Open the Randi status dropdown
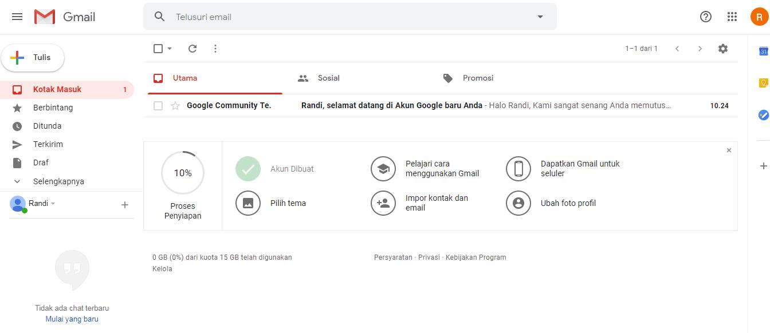 [x=53, y=204]
